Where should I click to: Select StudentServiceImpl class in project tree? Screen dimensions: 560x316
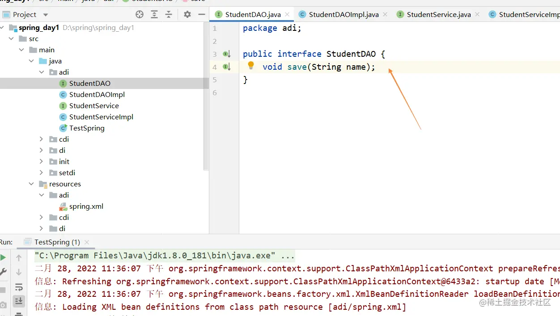(101, 117)
